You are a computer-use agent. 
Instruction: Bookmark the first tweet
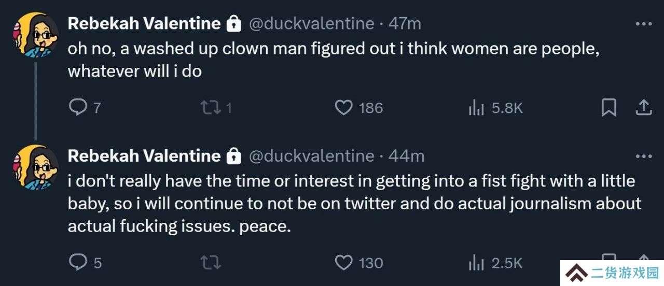[x=608, y=108]
